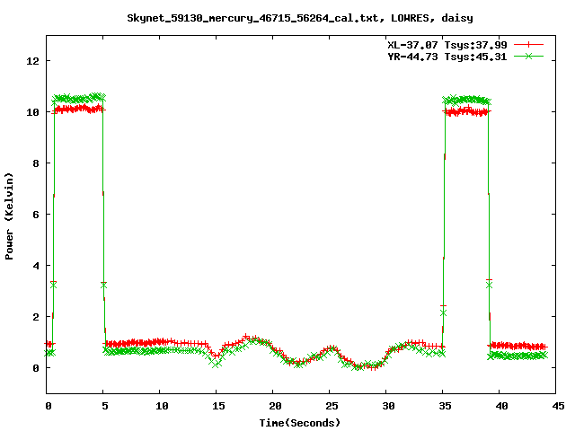Click the red XL legend line sample
Image resolution: width=575 pixels, height=431 pixels.
[528, 45]
